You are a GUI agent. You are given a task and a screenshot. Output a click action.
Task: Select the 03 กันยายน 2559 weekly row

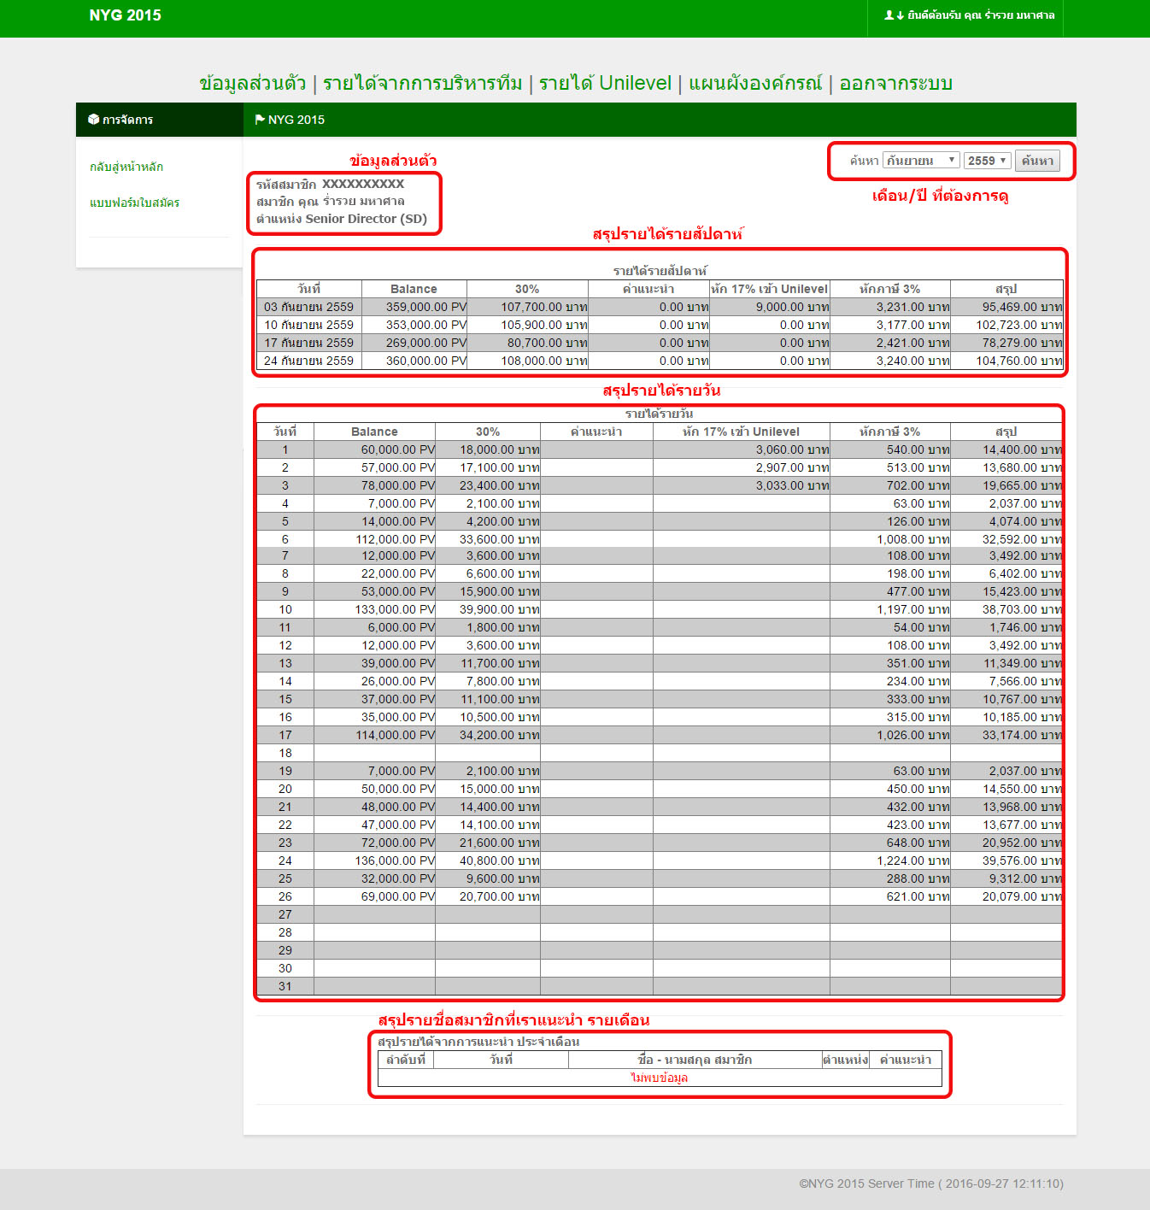(x=308, y=307)
